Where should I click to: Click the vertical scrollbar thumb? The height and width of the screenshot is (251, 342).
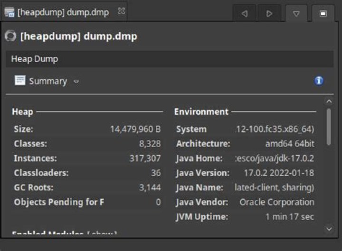pyautogui.click(x=329, y=126)
